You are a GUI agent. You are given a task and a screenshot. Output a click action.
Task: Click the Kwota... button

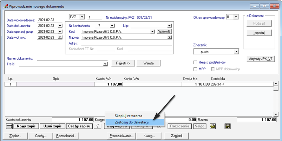click(x=149, y=136)
